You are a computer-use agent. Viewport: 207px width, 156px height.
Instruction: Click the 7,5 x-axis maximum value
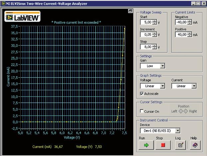(124, 133)
